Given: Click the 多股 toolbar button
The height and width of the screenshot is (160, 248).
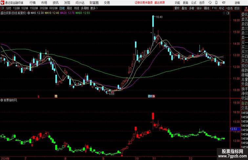Looking at the screenshot, I should (192, 8).
